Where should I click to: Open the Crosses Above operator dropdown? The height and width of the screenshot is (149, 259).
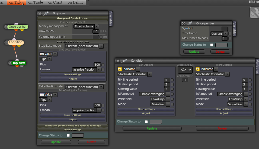click(186, 70)
